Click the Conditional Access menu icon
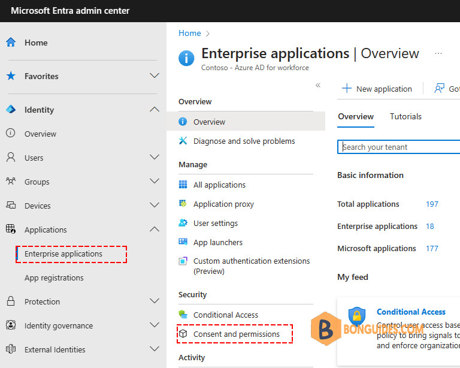460x368 pixels. 183,314
